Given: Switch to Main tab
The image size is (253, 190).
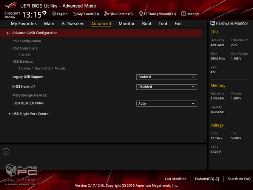Looking at the screenshot, I should 49,24.
